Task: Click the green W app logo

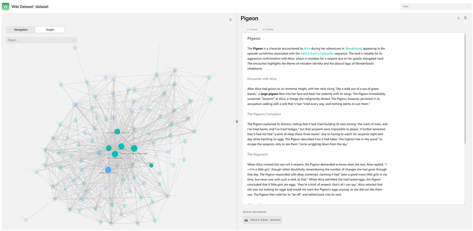Action: (6, 6)
